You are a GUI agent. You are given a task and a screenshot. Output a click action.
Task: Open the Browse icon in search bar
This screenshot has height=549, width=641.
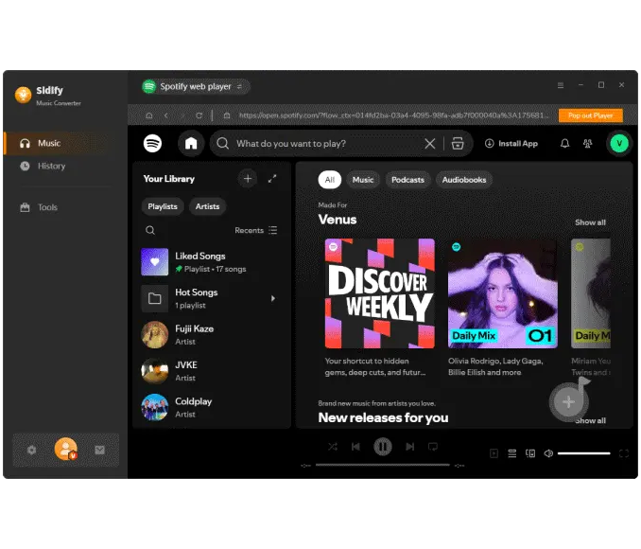[x=458, y=143]
